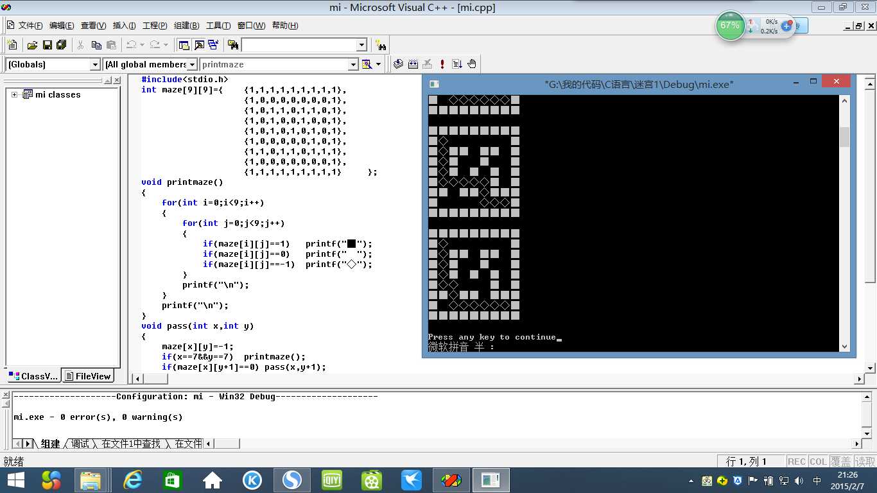
Task: Select the mi classes tree item
Action: [x=58, y=94]
